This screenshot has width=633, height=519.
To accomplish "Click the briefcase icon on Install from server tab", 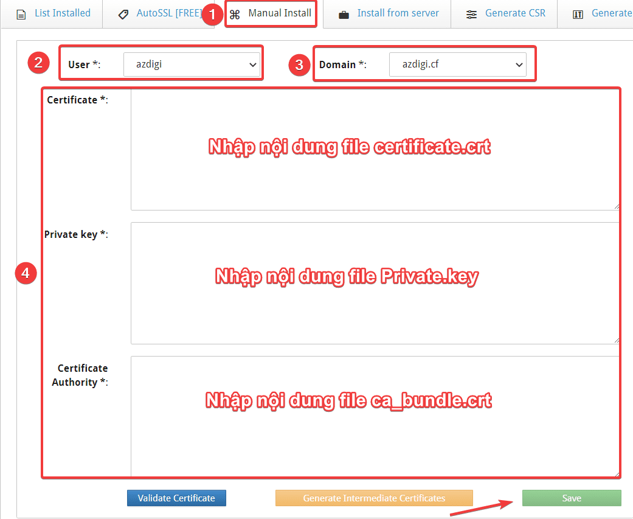I will tap(343, 13).
